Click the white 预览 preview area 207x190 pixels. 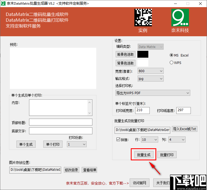(x=53, y=68)
